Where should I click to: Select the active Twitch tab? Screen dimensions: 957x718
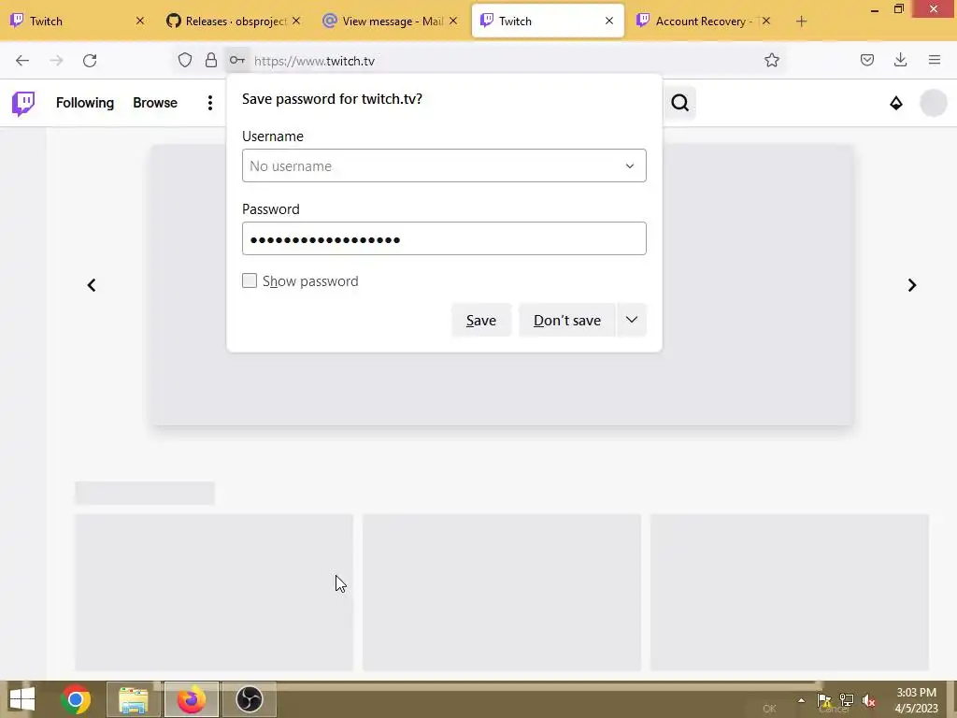(x=548, y=22)
